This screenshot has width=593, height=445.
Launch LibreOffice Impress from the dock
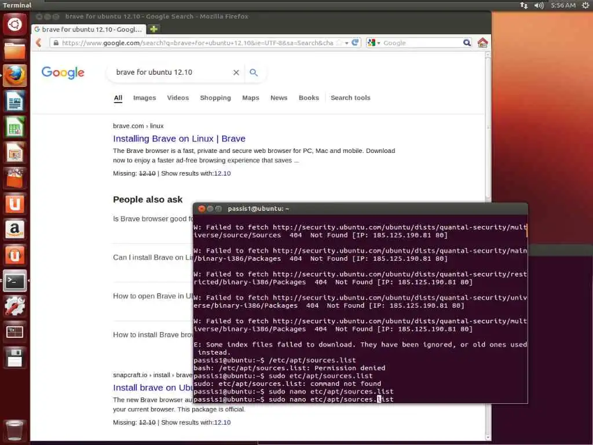point(14,152)
